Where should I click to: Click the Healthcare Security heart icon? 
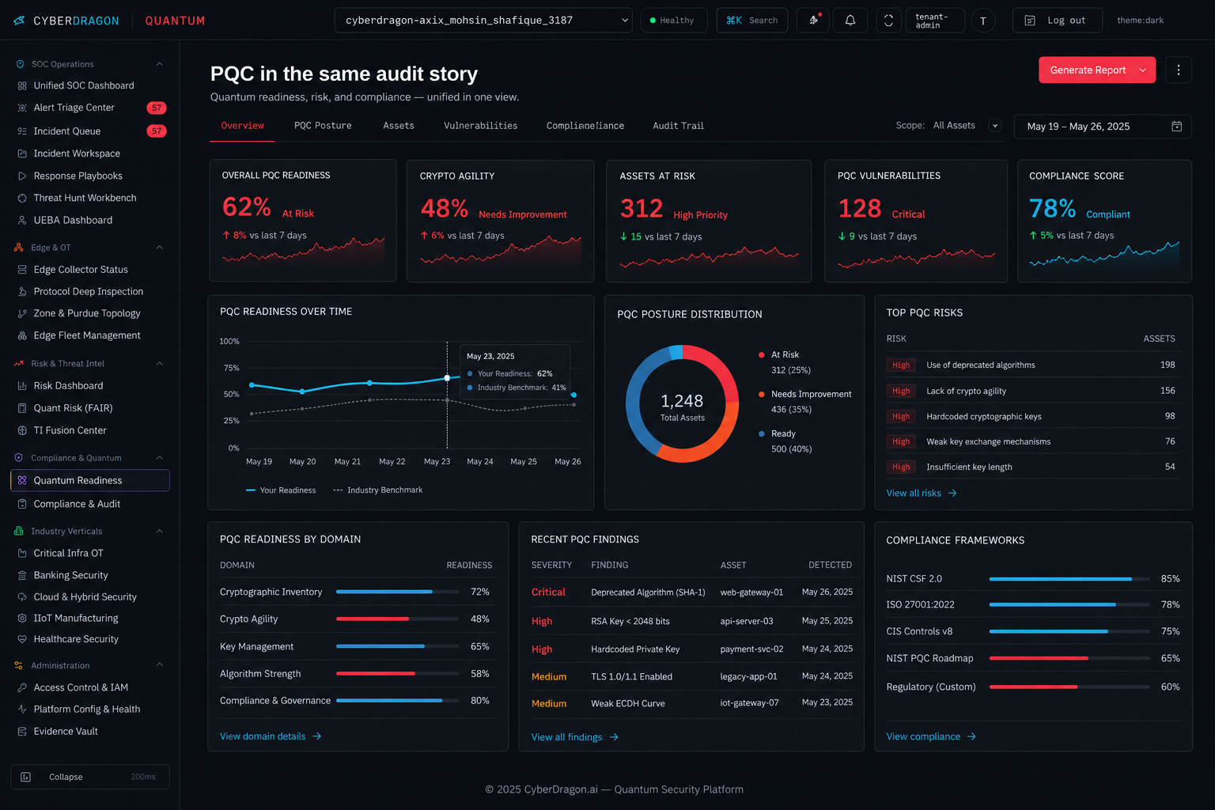22,639
